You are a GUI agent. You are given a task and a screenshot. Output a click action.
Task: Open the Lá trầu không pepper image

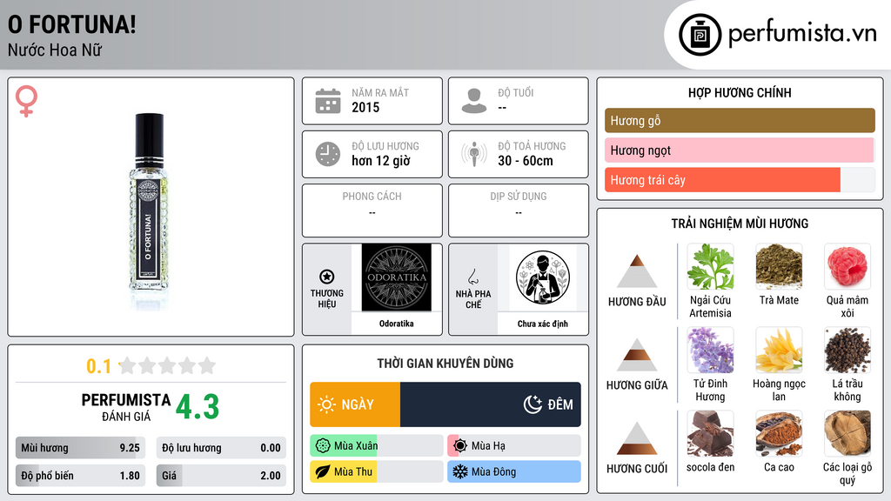(x=847, y=351)
